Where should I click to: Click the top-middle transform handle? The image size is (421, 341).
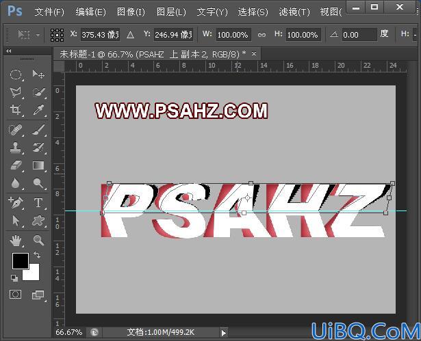click(251, 183)
